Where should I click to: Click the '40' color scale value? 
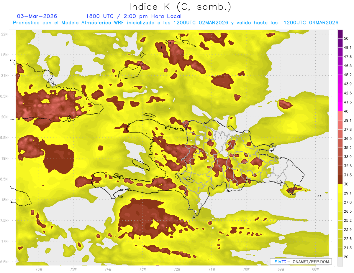click(346, 111)
